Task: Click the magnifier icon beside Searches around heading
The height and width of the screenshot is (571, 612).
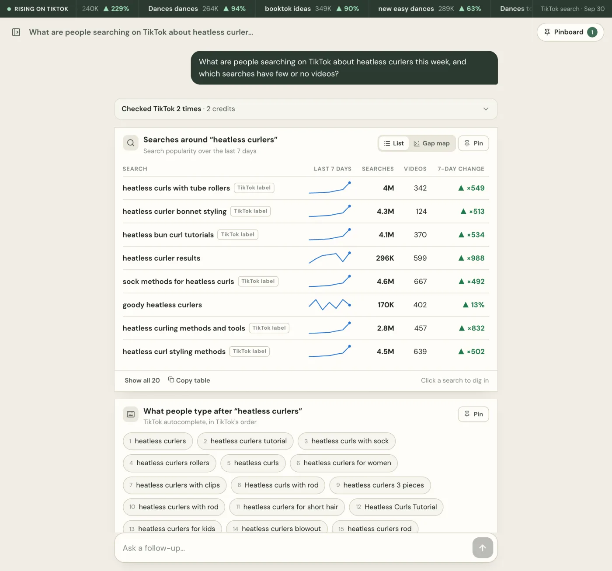Action: tap(131, 143)
